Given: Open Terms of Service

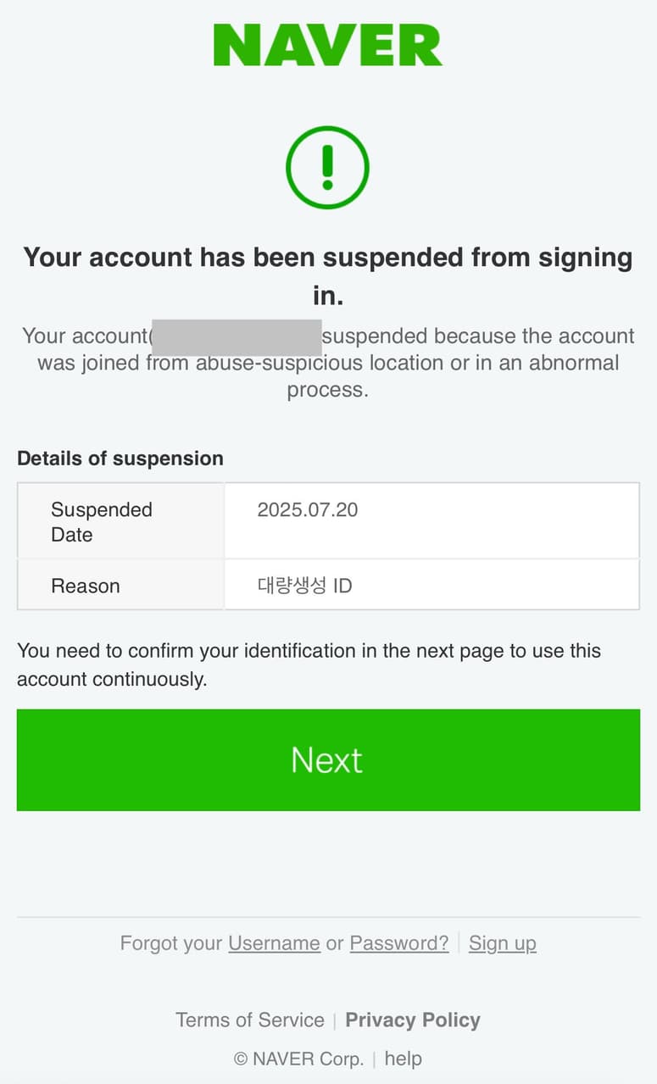Looking at the screenshot, I should tap(250, 1020).
